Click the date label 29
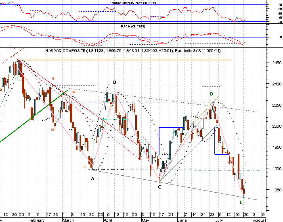Screen dimensions: 283x222 pyautogui.click(x=101, y=215)
